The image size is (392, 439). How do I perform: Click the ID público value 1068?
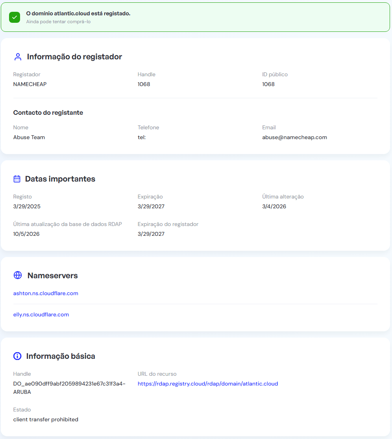click(x=268, y=84)
